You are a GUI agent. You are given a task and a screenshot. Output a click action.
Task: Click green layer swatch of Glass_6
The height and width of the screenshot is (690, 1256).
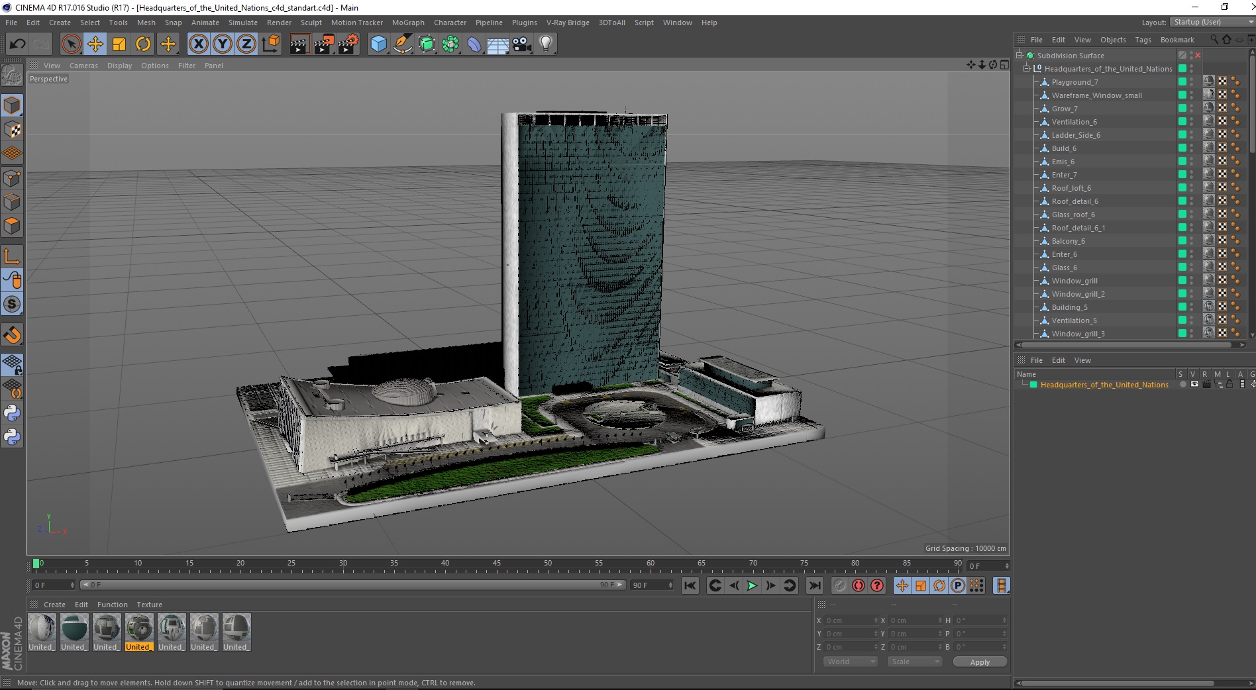[x=1182, y=268]
